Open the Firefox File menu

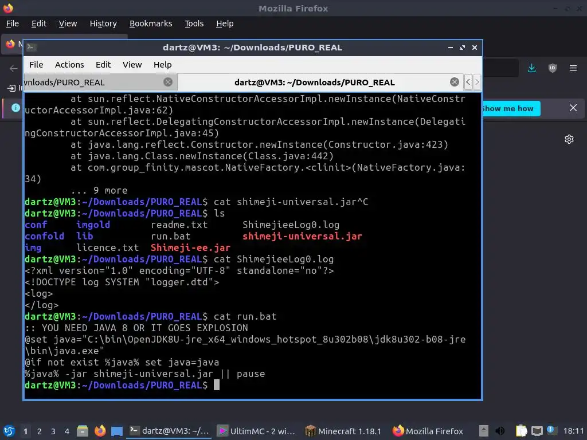pos(13,23)
